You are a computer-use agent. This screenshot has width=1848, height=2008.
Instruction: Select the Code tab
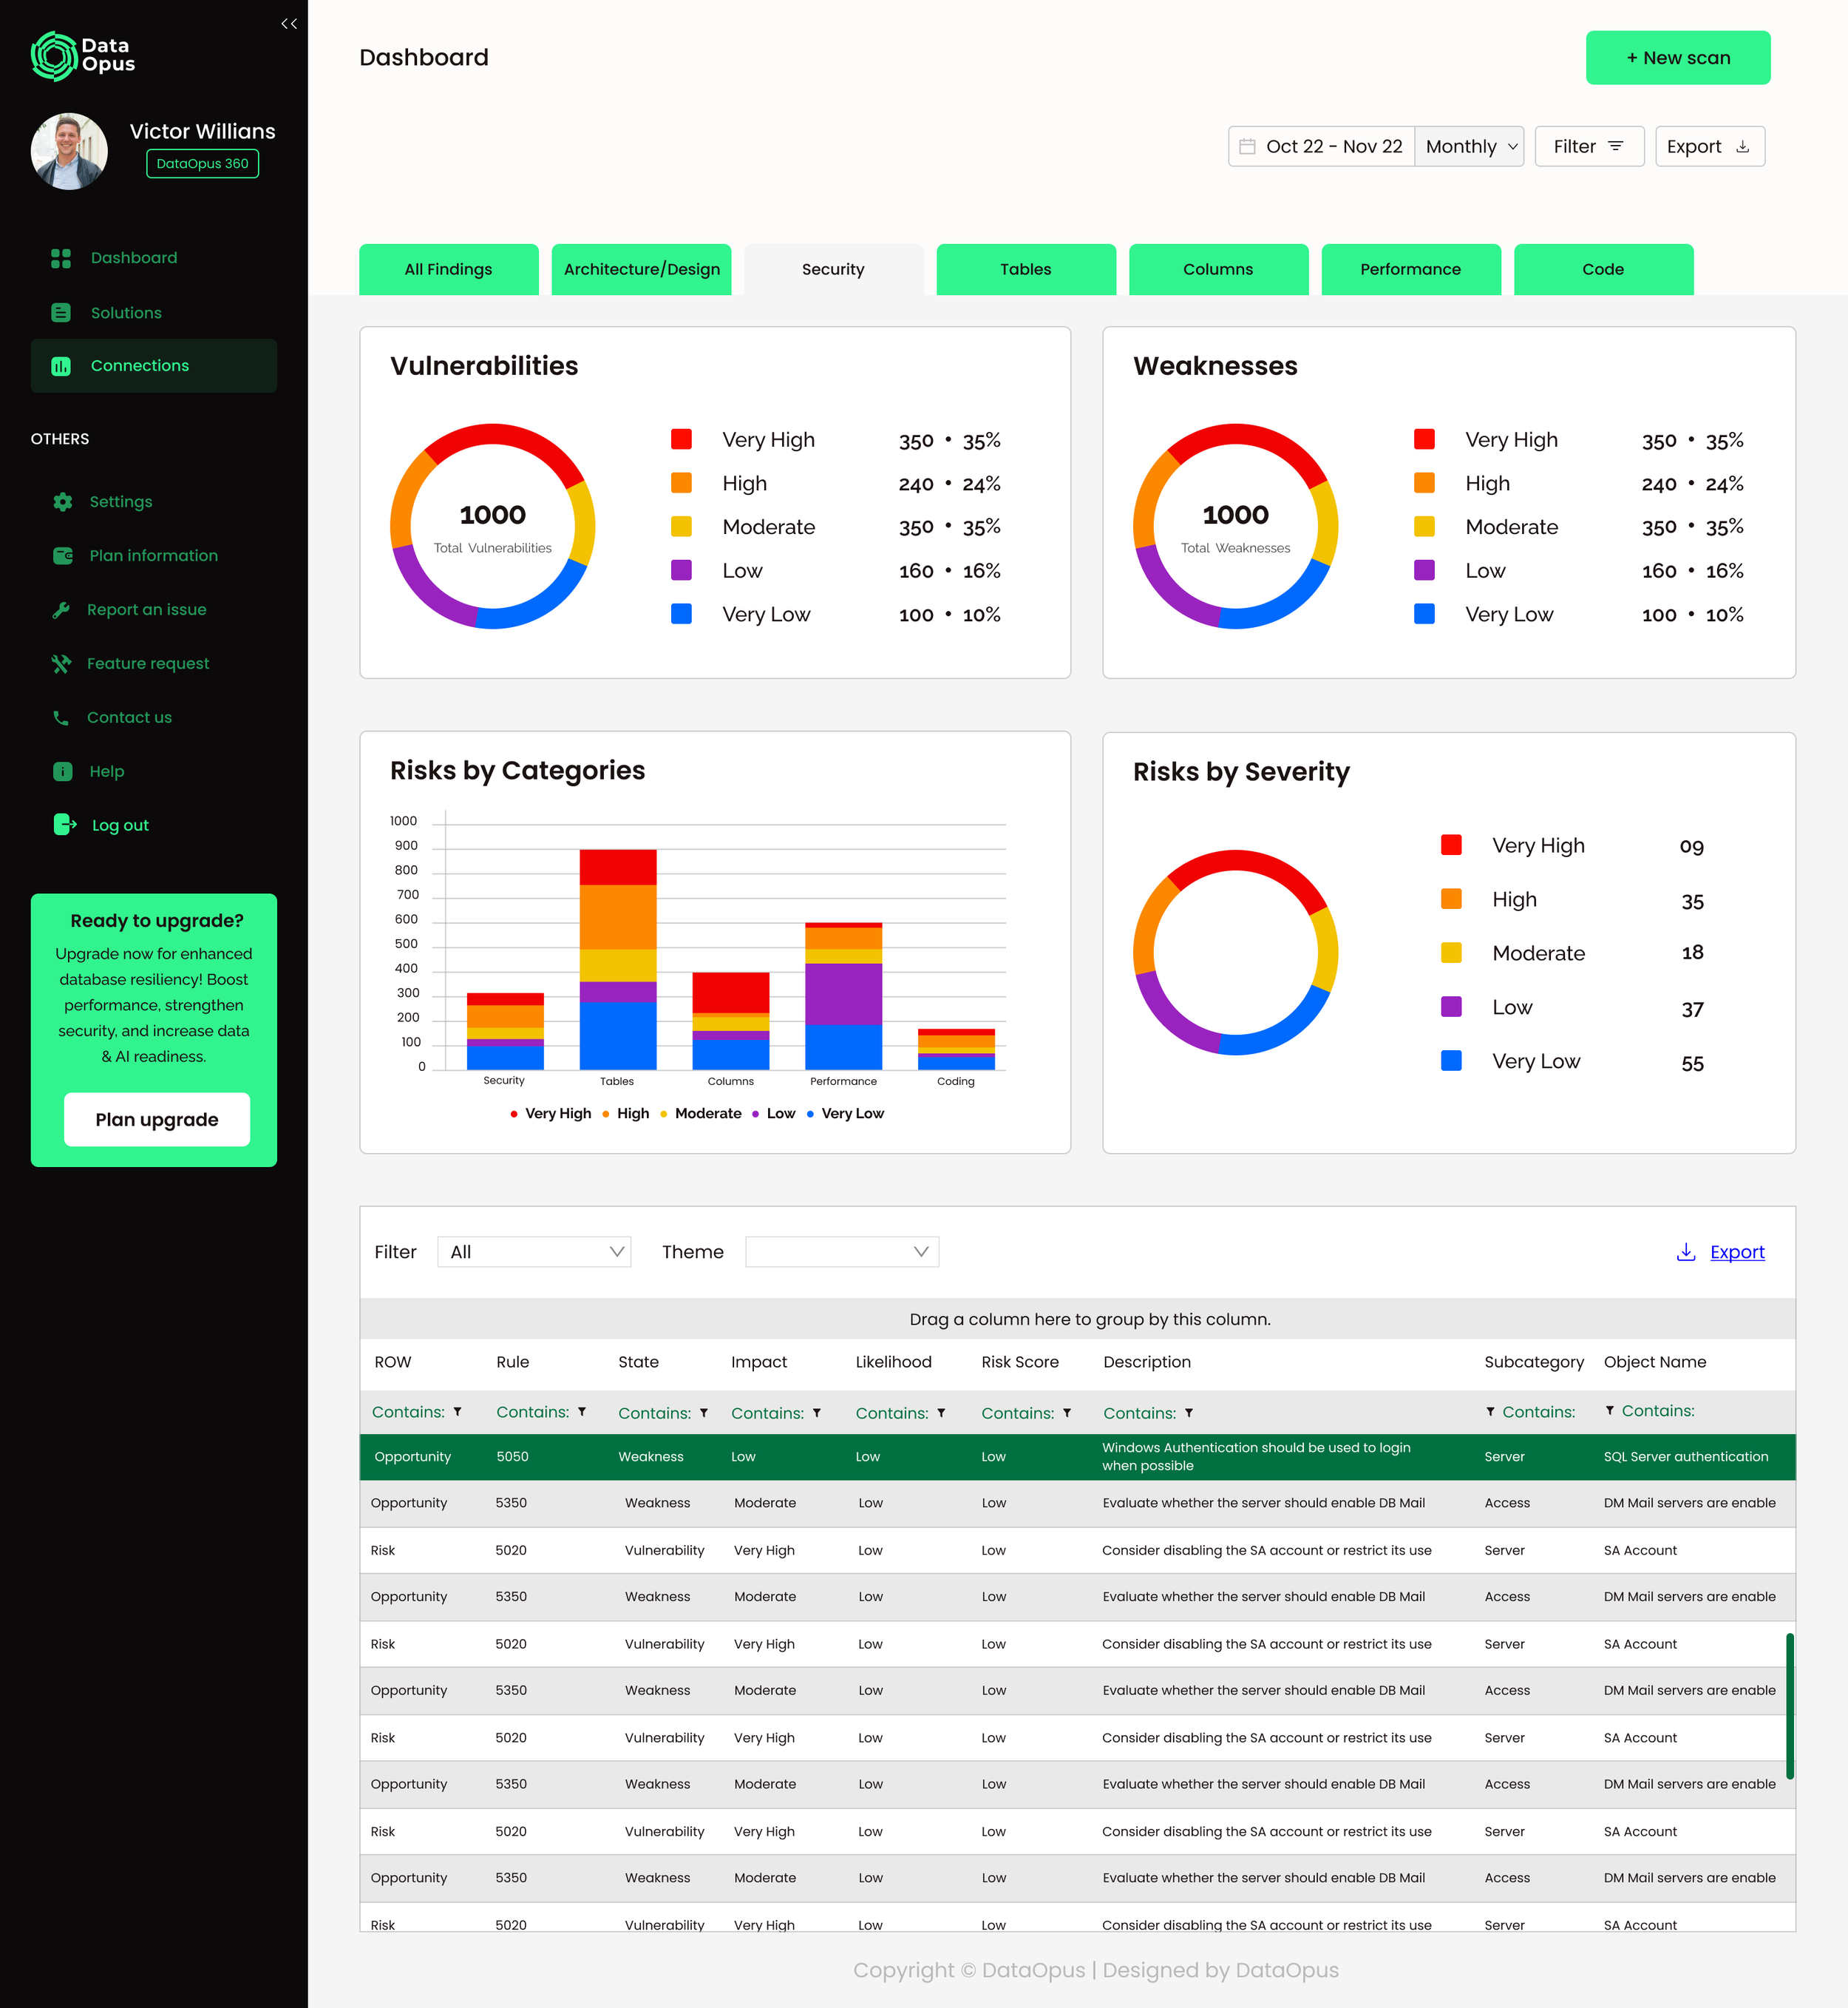pyautogui.click(x=1603, y=270)
